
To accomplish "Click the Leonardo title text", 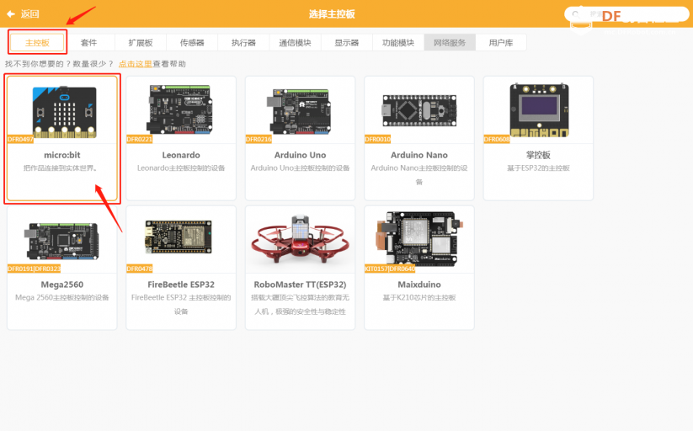I will pyautogui.click(x=181, y=155).
